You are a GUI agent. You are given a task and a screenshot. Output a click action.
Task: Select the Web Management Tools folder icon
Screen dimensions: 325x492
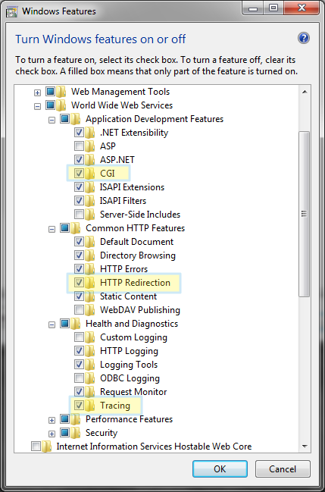pyautogui.click(x=61, y=92)
